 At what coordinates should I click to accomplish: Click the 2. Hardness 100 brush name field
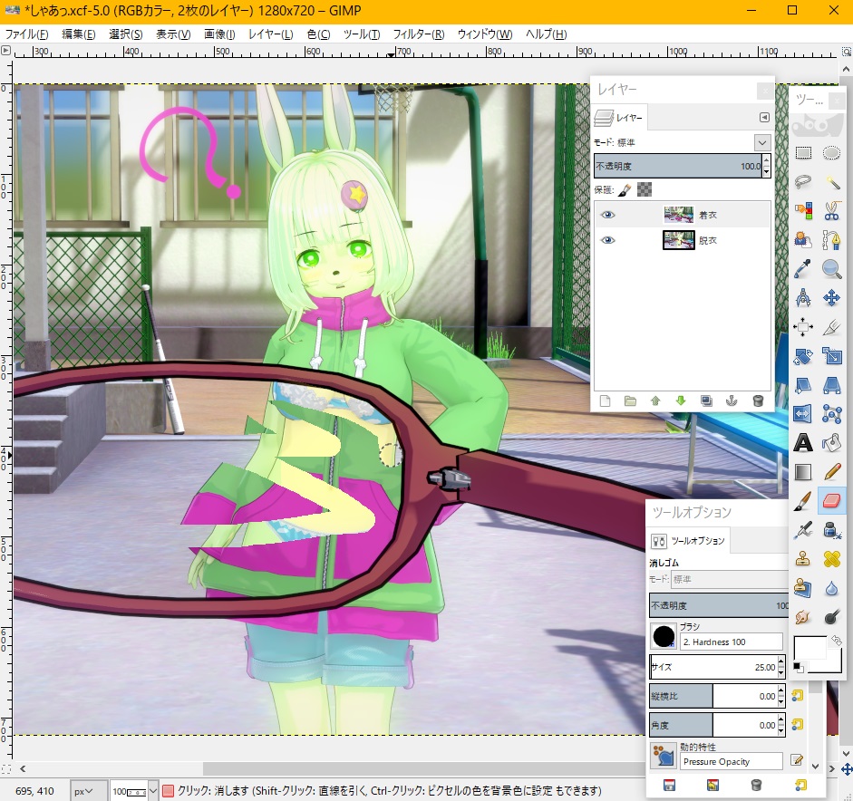coord(731,642)
